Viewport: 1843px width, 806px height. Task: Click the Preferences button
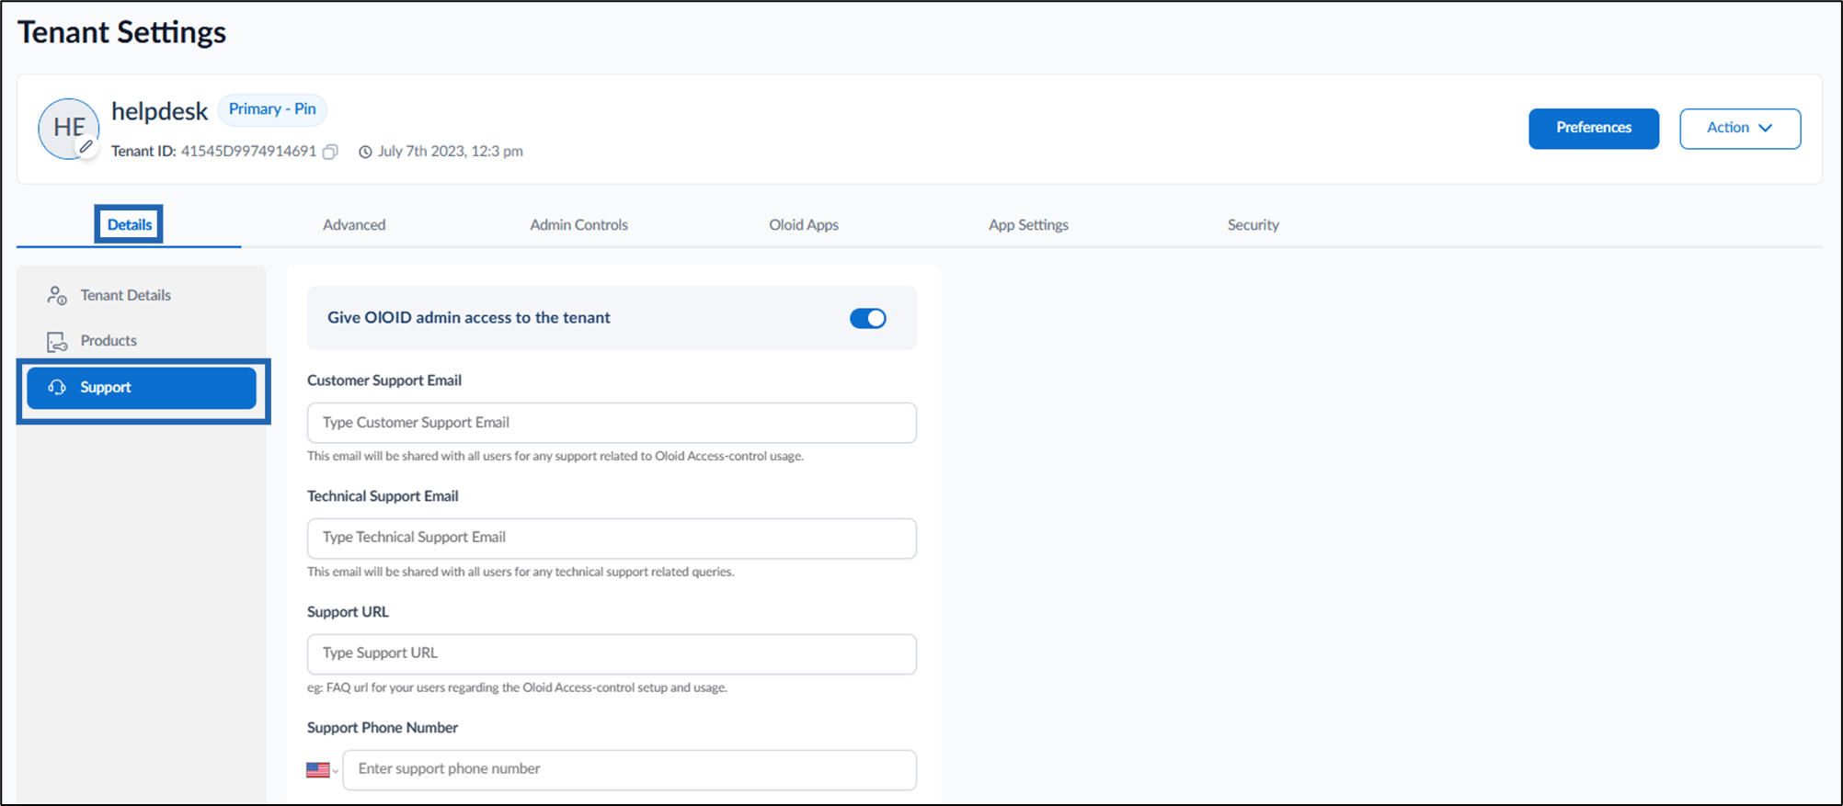pyautogui.click(x=1594, y=129)
